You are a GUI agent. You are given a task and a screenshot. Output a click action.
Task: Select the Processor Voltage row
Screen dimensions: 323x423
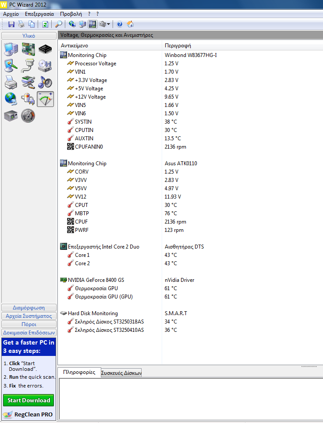coord(190,64)
